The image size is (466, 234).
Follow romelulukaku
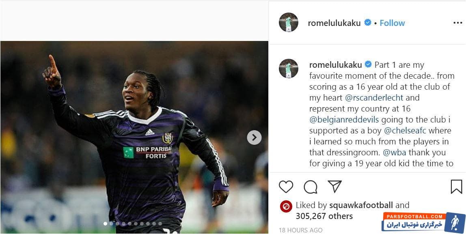pos(392,23)
